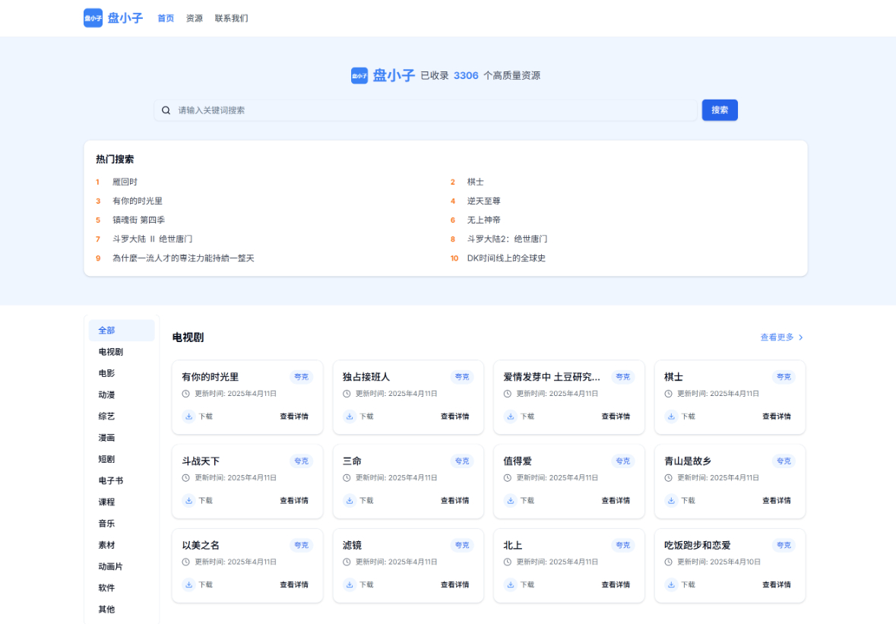This screenshot has width=896, height=624.
Task: Click the download icon on 棋士 card
Action: click(x=670, y=416)
